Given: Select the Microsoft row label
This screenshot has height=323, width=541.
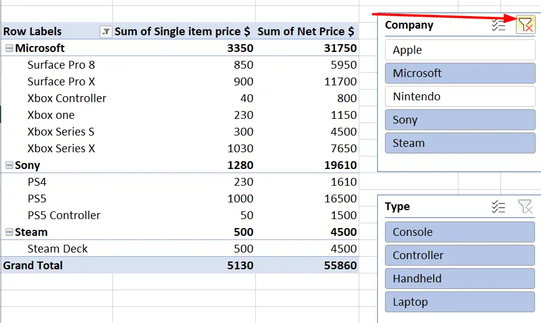Looking at the screenshot, I should [39, 48].
